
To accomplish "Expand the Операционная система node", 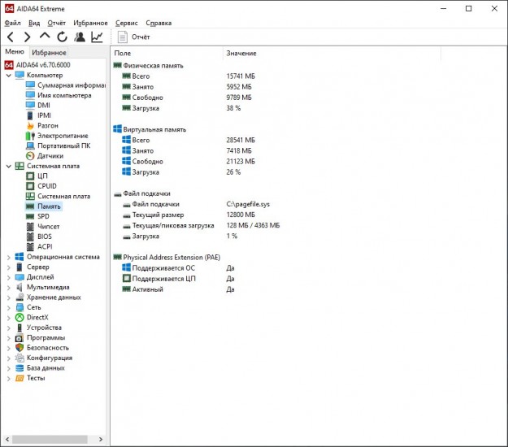I will click(9, 257).
